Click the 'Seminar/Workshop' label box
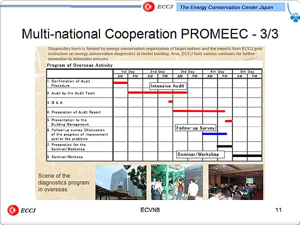 (x=200, y=154)
